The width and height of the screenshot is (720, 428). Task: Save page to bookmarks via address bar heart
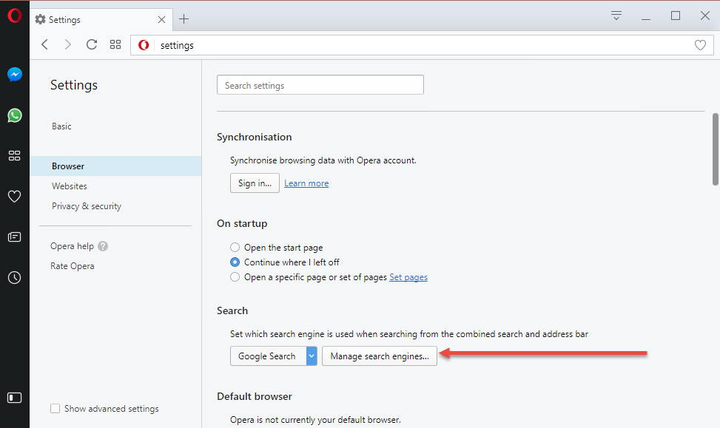pos(700,44)
